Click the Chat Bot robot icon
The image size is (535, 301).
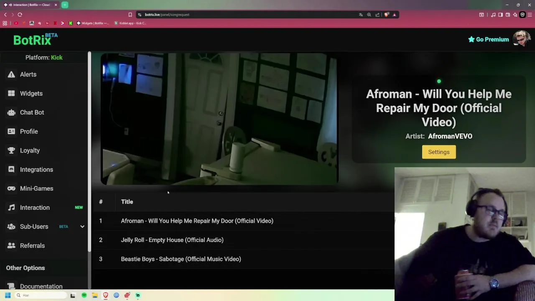click(x=11, y=112)
